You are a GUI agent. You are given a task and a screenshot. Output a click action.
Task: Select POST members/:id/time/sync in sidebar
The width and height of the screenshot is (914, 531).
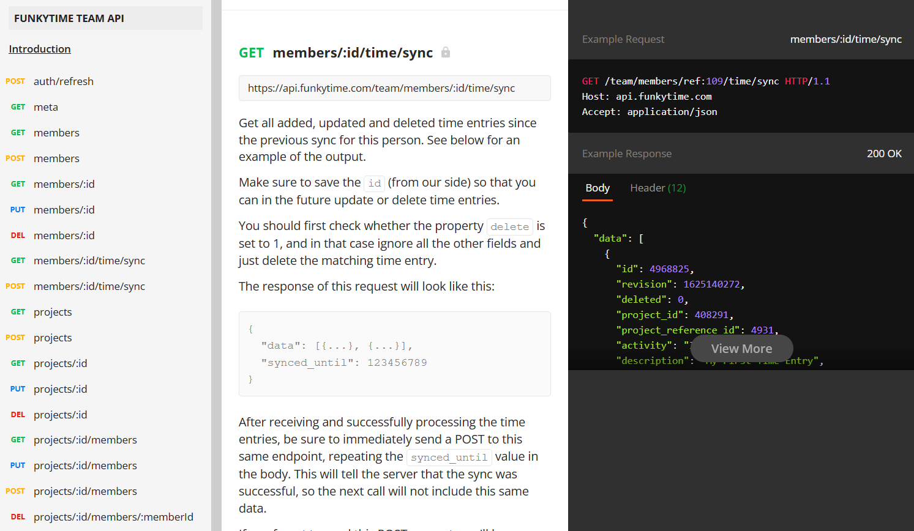coord(75,286)
